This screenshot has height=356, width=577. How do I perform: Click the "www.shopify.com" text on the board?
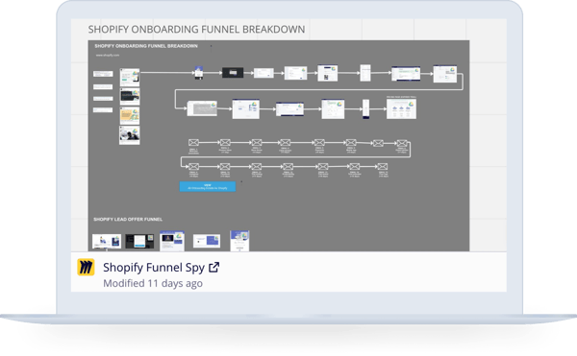[x=108, y=55]
